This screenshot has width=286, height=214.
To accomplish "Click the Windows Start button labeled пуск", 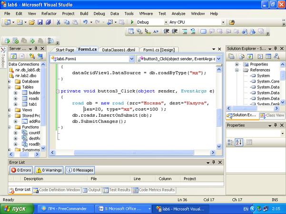I will click(x=16, y=208).
